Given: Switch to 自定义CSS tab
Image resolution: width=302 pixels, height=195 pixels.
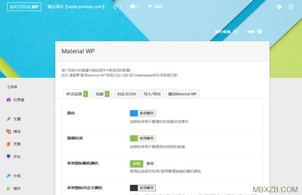Looking at the screenshot, I should click(126, 94).
